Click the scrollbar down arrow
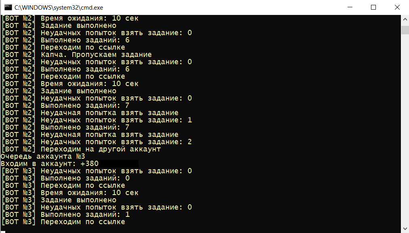This screenshot has height=233, width=409. point(405,229)
